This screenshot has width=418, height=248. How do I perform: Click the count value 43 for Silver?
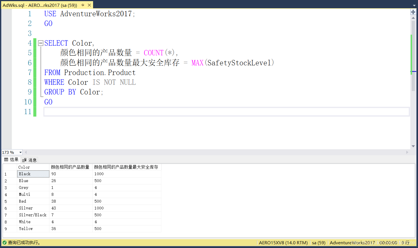click(x=71, y=208)
